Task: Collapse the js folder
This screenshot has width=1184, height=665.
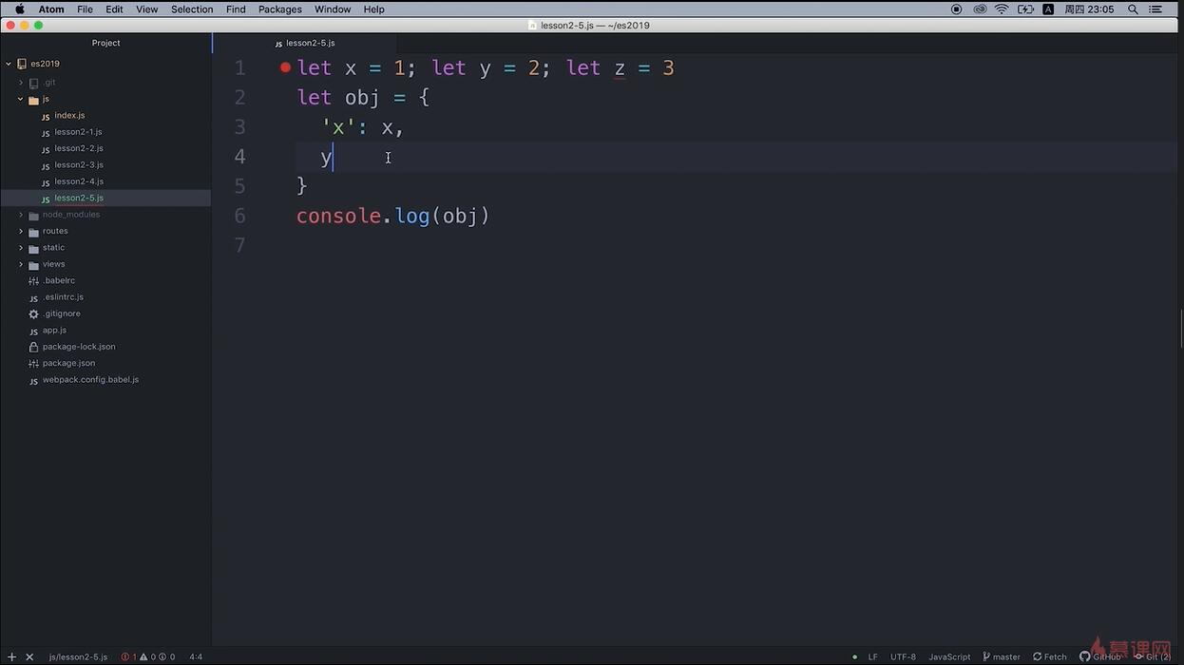Action: tap(21, 99)
